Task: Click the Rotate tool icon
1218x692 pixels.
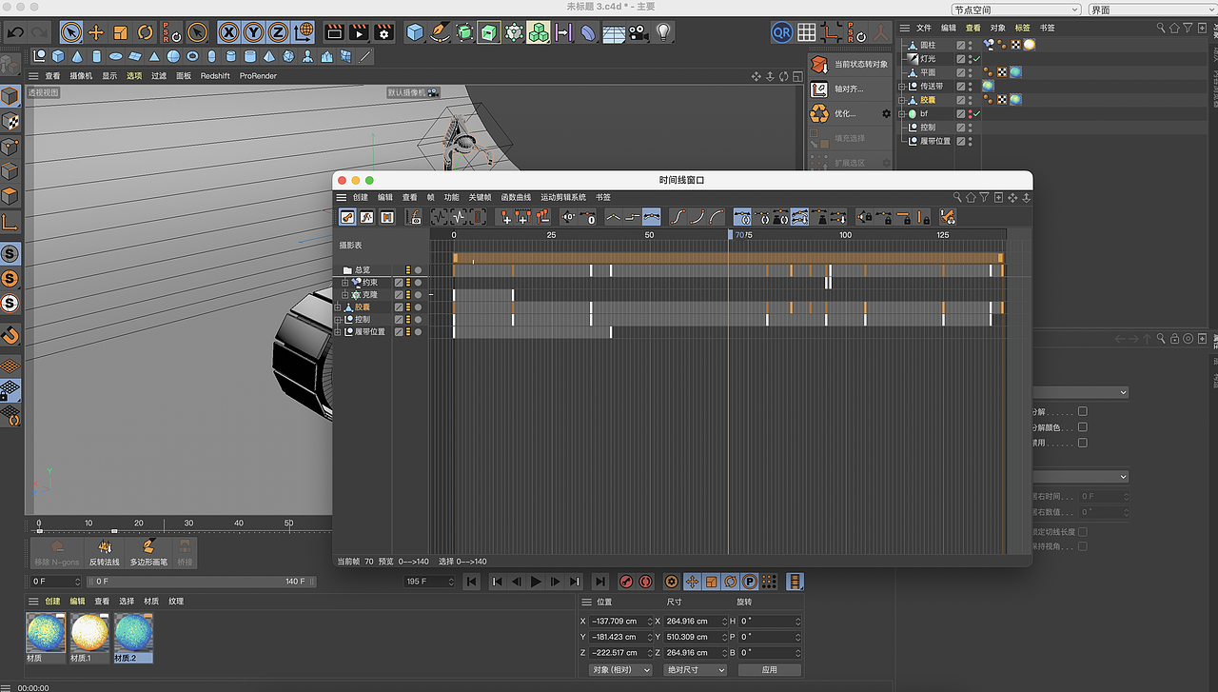Action: (x=146, y=32)
